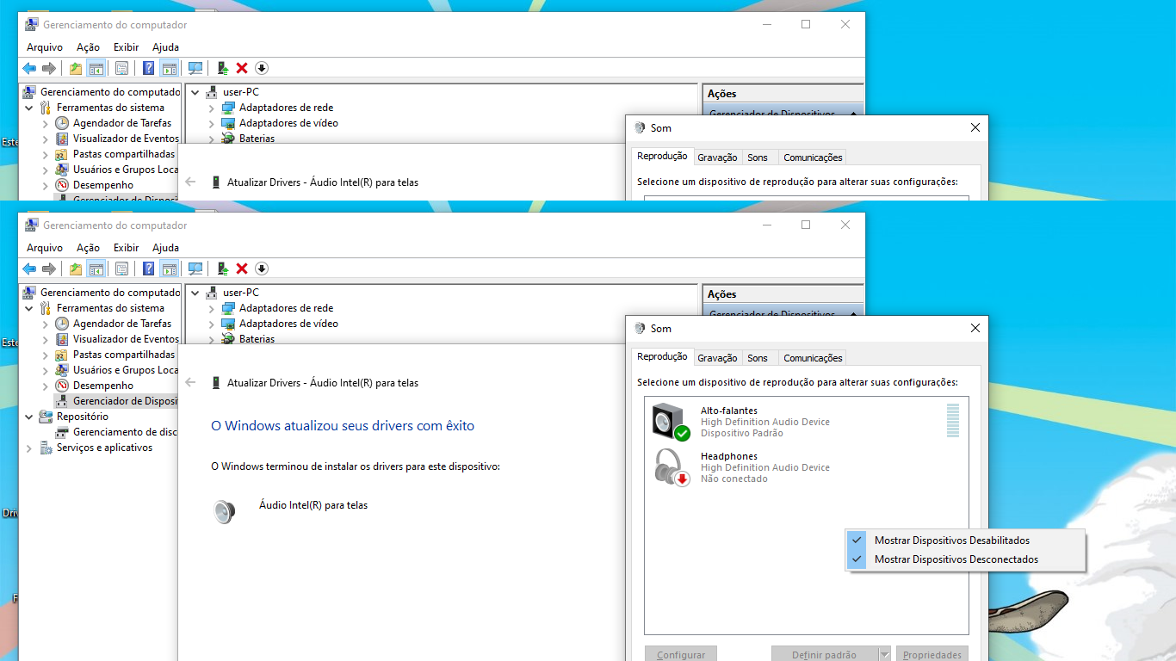Close the lower Som dialog with X
Screen dimensions: 1176x661
point(975,328)
